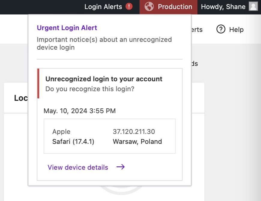Select the Production environment label
Viewport: 261px width, 201px height.
tap(175, 7)
